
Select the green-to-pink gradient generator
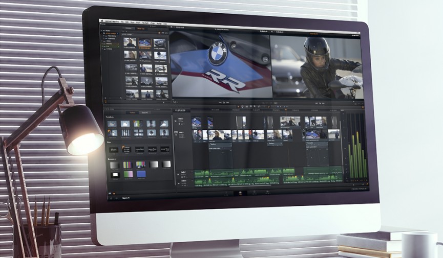(128, 174)
